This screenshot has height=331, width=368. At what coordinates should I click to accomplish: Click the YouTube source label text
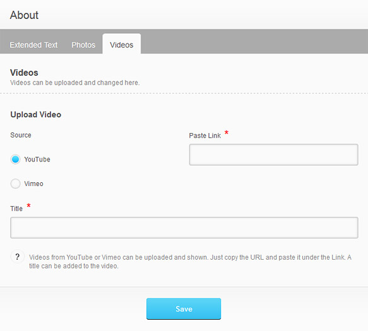[37, 160]
